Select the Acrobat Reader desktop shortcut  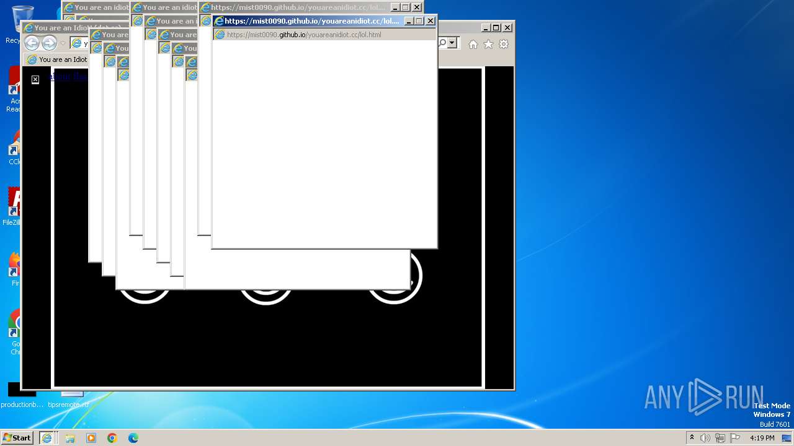(14, 90)
